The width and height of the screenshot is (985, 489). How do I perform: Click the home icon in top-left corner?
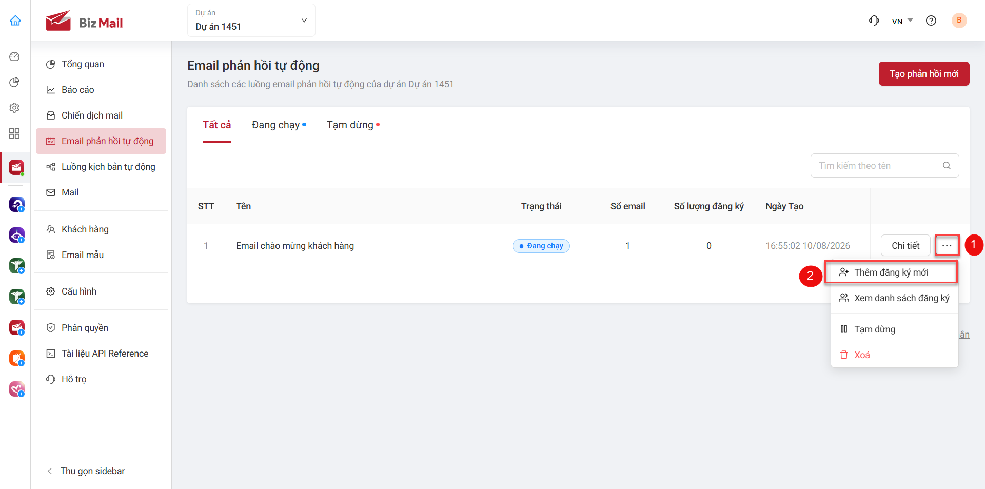click(x=15, y=21)
